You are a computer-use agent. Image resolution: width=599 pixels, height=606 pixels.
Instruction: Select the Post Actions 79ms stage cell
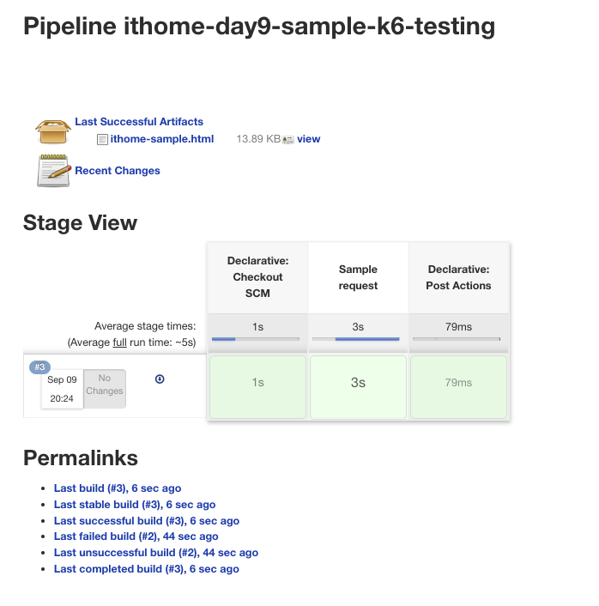[x=458, y=383]
